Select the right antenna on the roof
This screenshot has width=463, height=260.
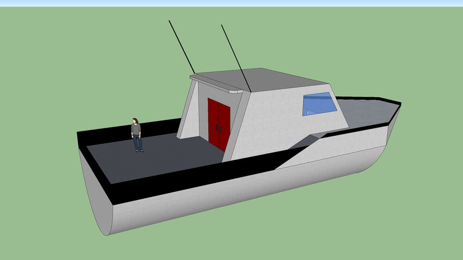coord(236,57)
